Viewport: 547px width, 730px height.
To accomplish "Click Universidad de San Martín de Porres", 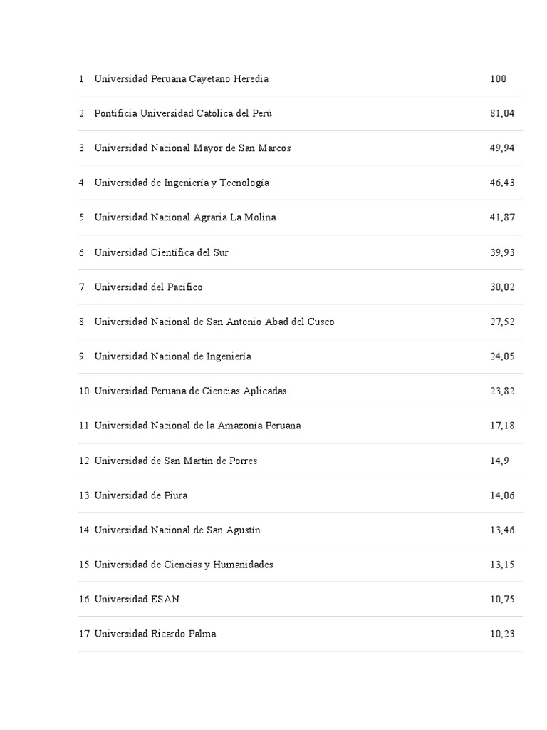I will click(175, 461).
